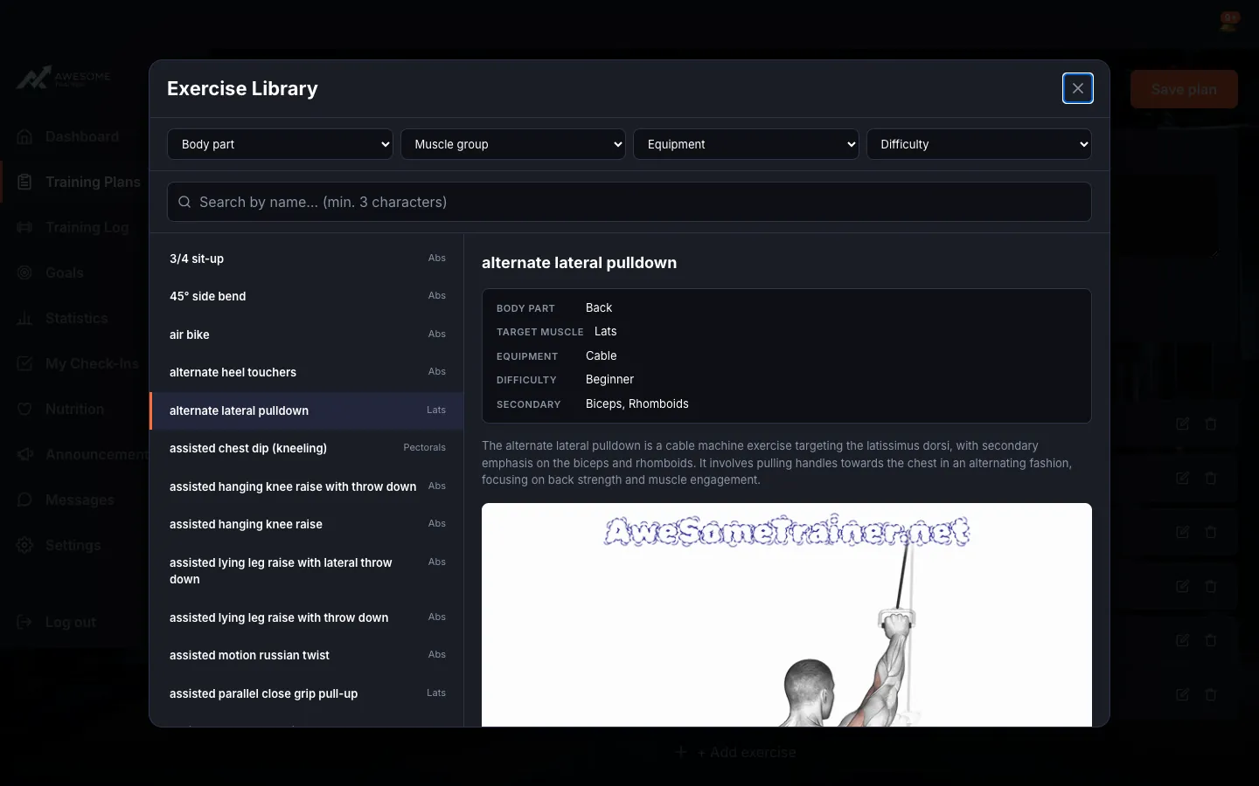This screenshot has width=1259, height=786.
Task: Click the Awesome Trainer logo
Action: (64, 79)
